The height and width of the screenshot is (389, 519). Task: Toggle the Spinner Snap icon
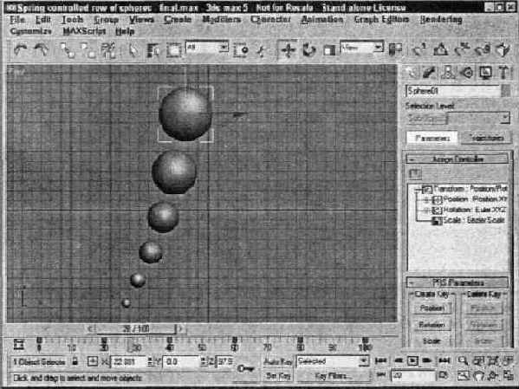click(483, 50)
